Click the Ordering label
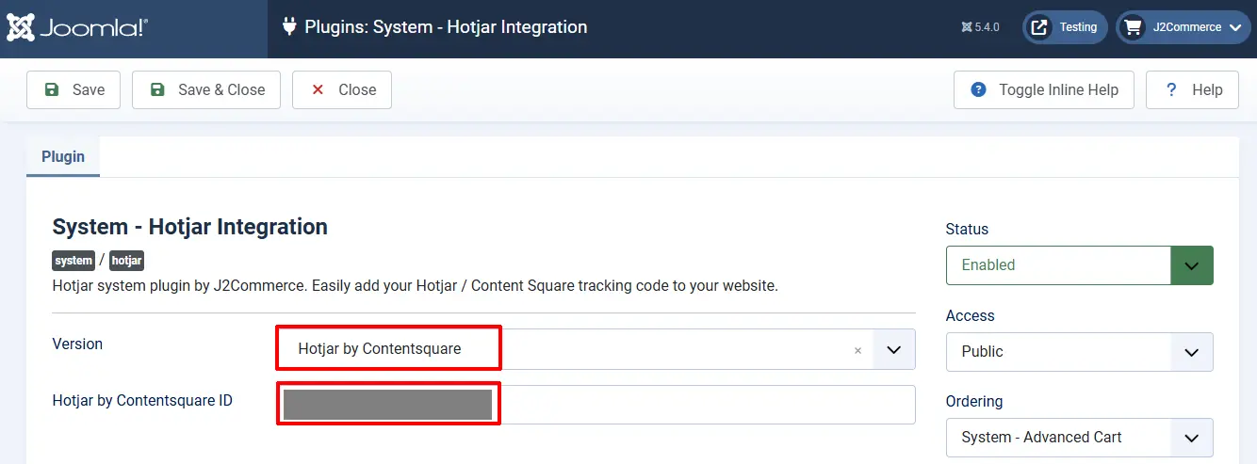Screen dimensions: 1257x464 974,401
